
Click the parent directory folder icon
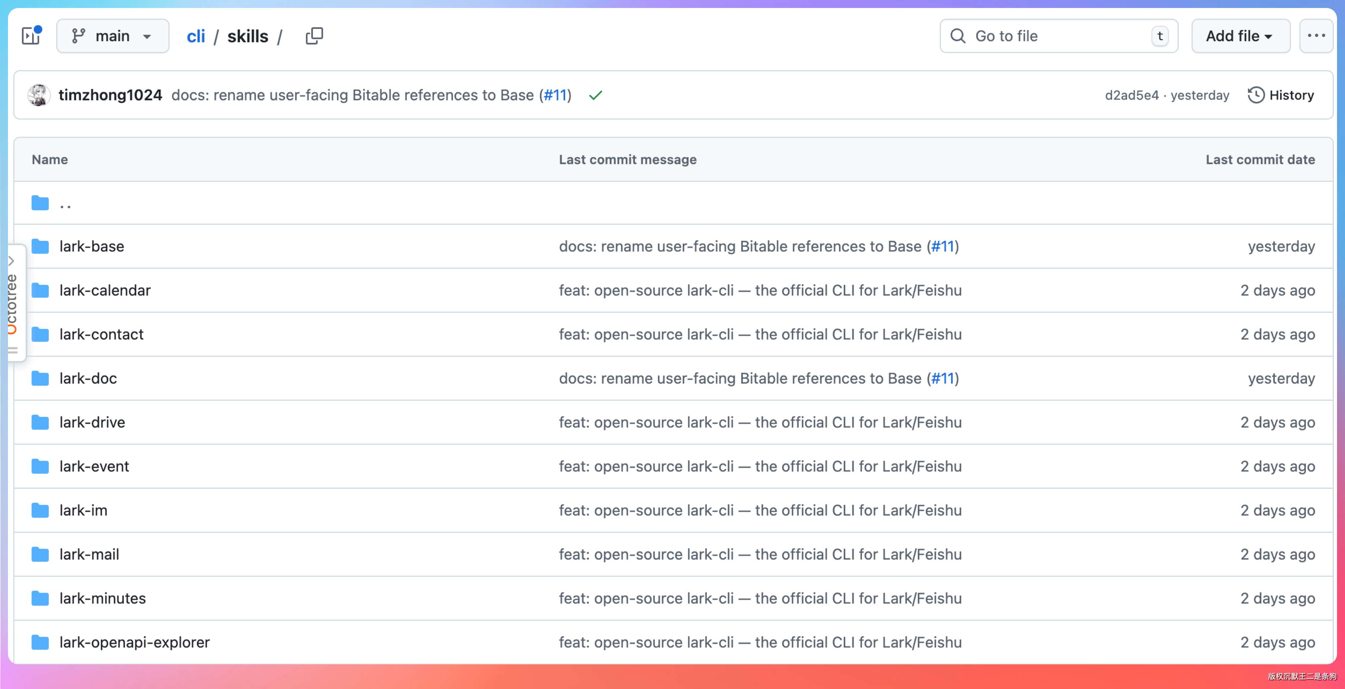[40, 203]
